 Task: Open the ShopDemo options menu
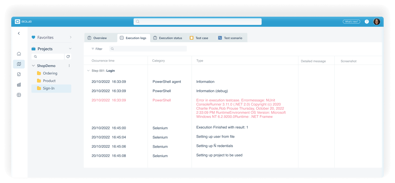69,65
